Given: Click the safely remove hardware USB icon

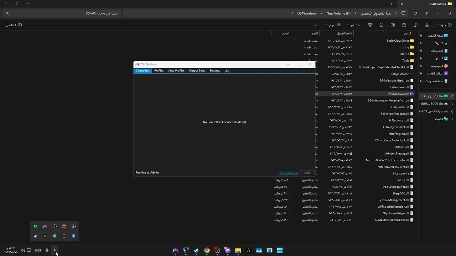Looking at the screenshot, I should pos(64,236).
